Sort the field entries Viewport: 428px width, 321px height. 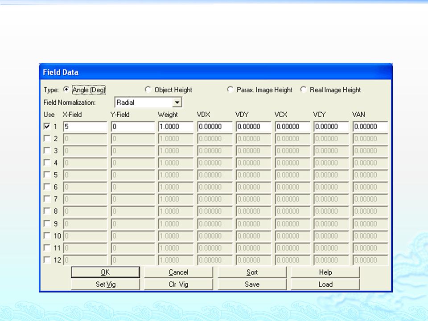click(x=252, y=272)
